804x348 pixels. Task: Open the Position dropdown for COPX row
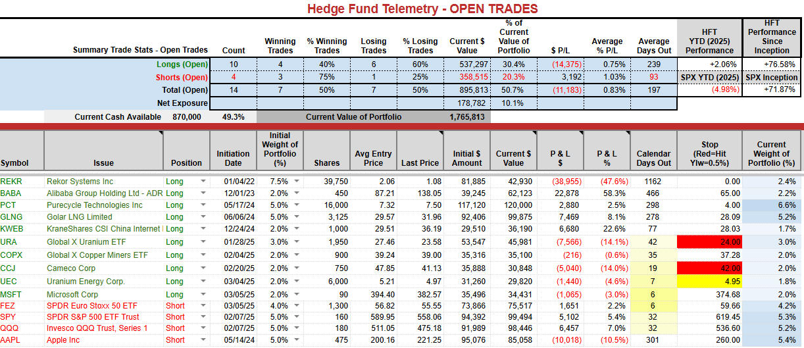click(203, 255)
